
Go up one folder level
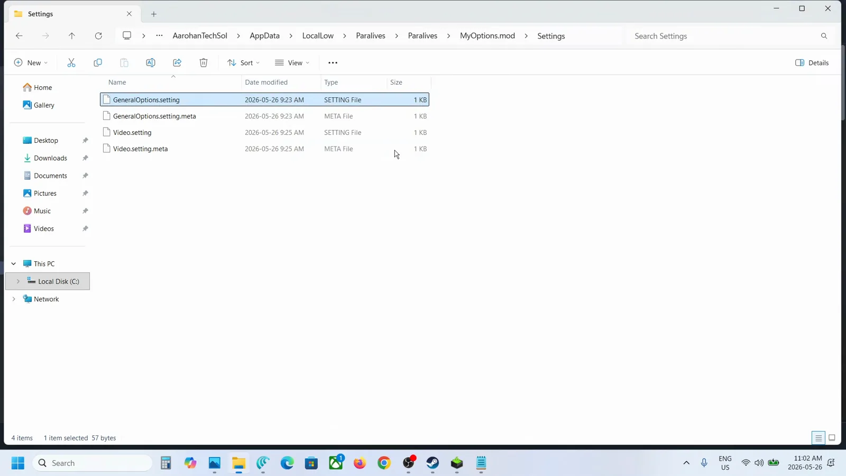coord(72,36)
